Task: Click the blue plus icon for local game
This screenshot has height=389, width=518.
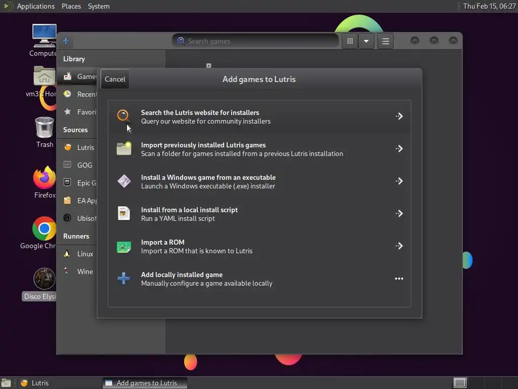Action: (x=123, y=278)
